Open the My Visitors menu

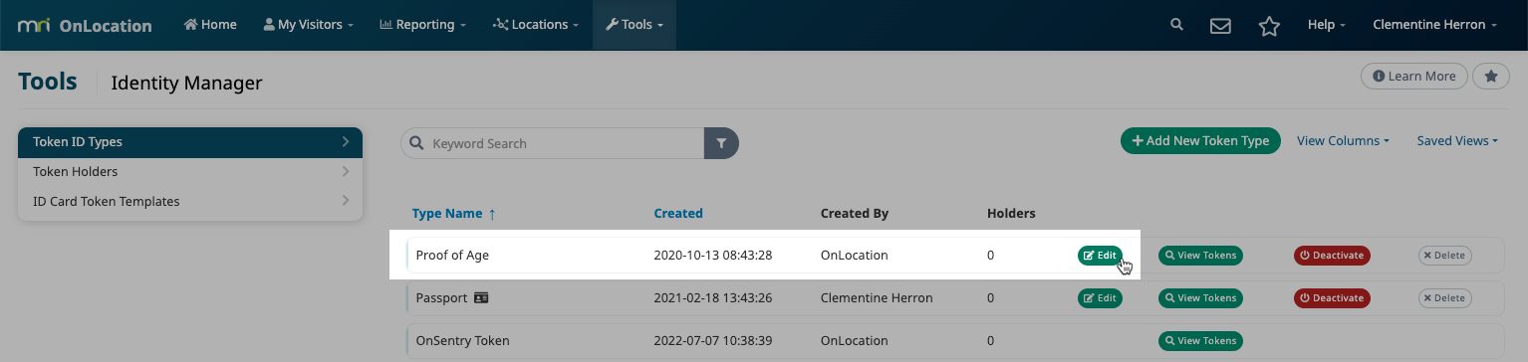(308, 25)
